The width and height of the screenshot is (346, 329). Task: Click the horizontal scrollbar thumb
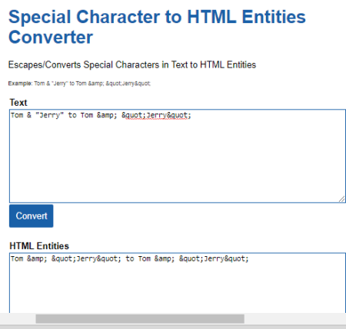click(x=140, y=319)
